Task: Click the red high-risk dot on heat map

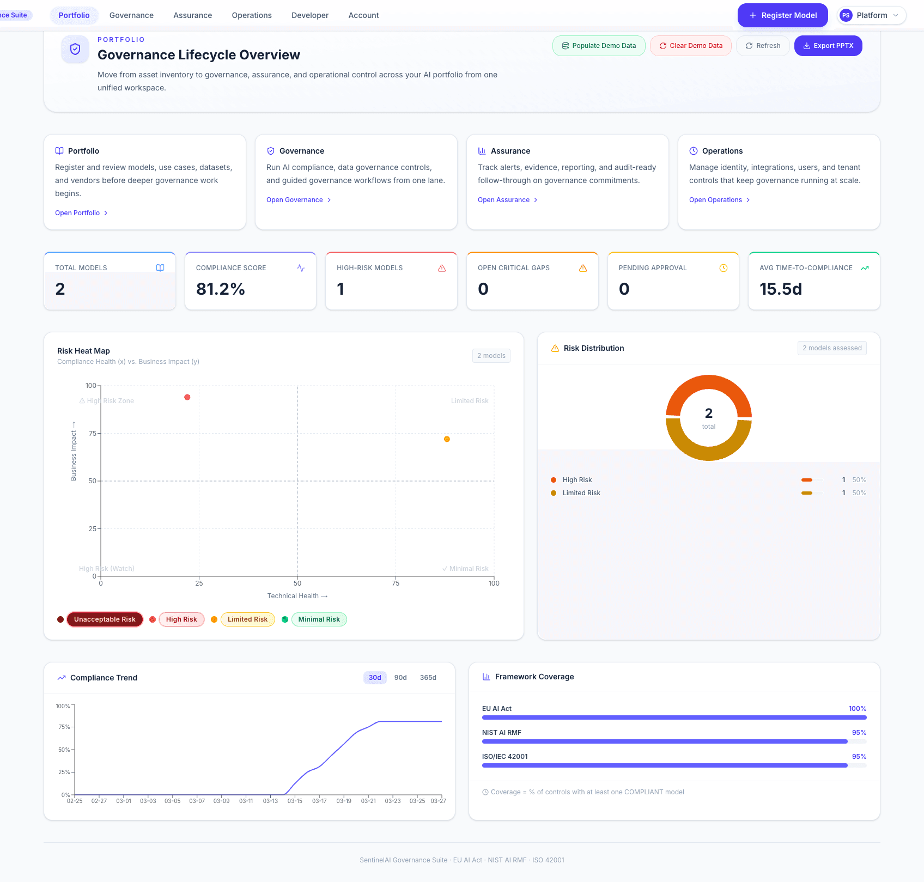Action: coord(187,397)
